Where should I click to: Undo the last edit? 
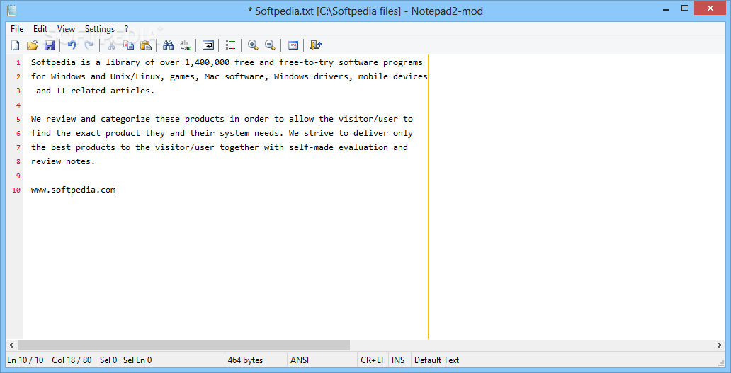pyautogui.click(x=72, y=45)
